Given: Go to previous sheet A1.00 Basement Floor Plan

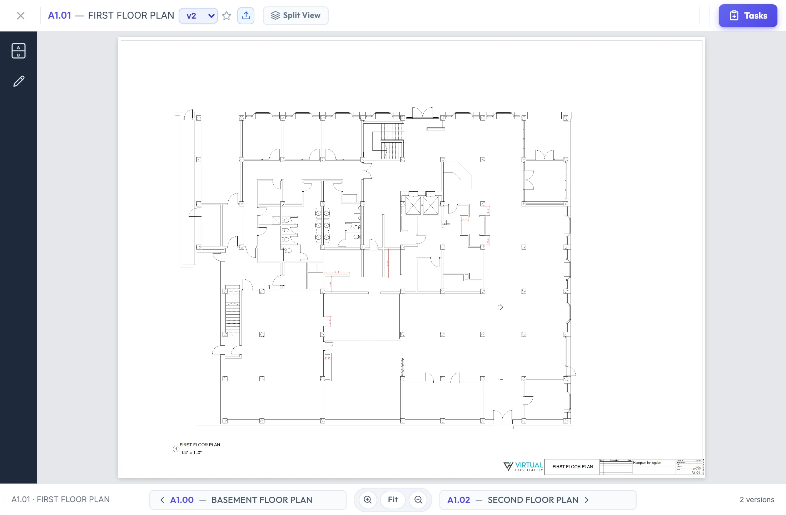Looking at the screenshot, I should click(x=248, y=500).
